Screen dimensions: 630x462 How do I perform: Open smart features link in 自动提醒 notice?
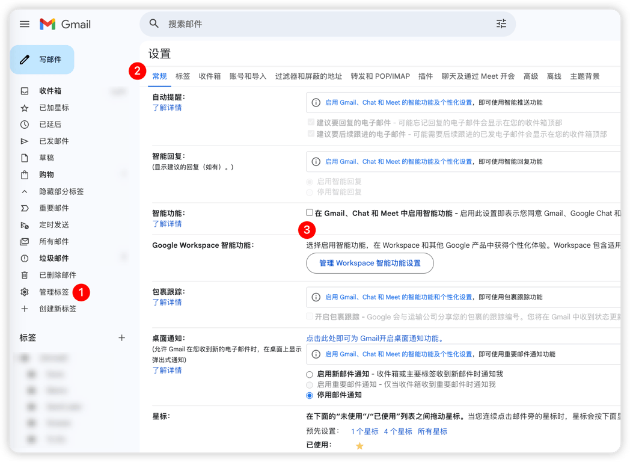(x=399, y=102)
